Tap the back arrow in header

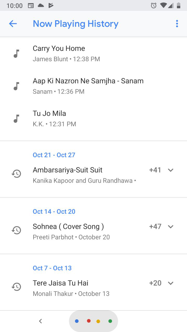coord(13,24)
